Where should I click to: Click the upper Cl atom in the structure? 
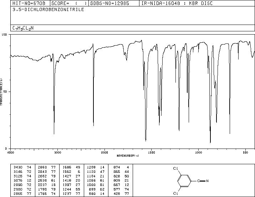[175, 169]
